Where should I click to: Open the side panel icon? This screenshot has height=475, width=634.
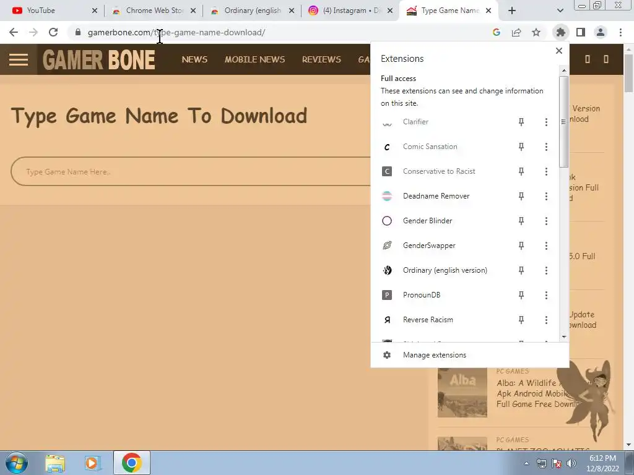(581, 32)
